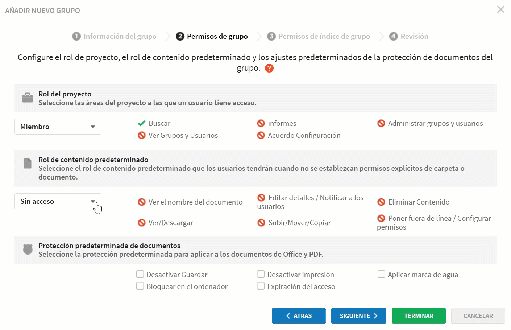Toggle Bloquear en el ordenador checkbox
The image size is (511, 330).
pyautogui.click(x=140, y=286)
